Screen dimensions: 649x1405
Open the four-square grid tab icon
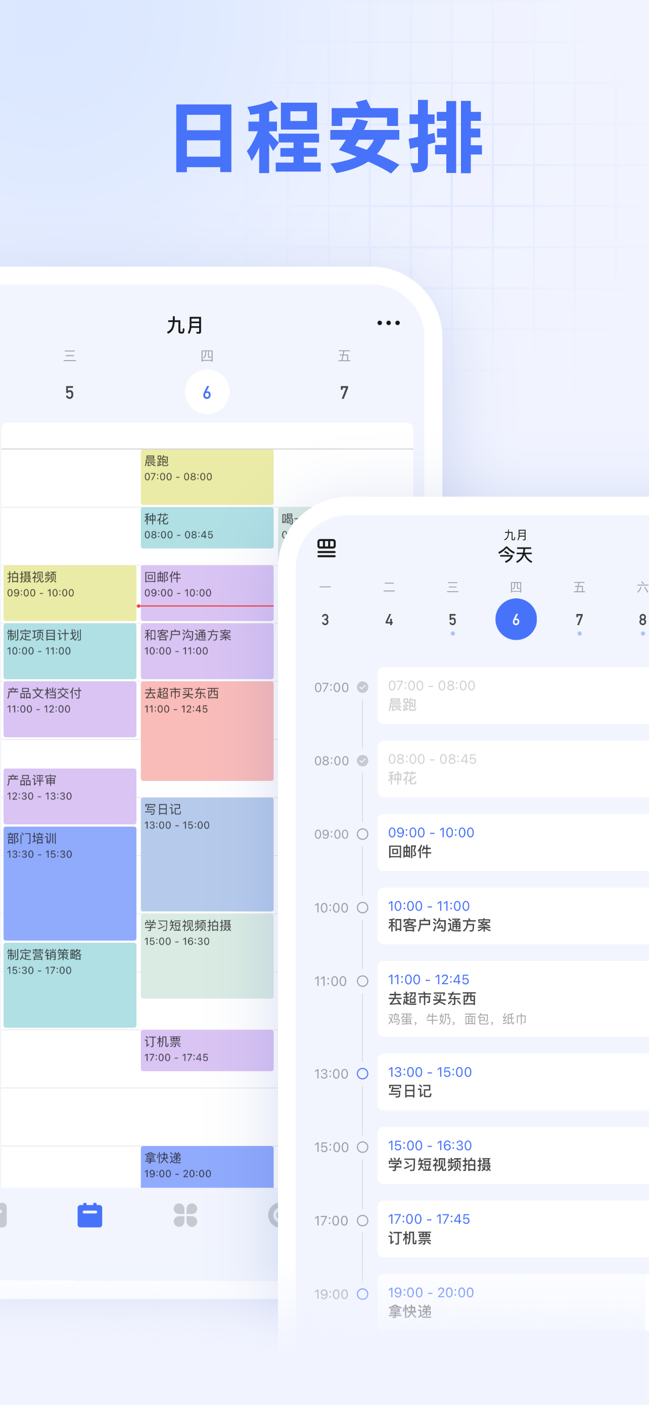[186, 1215]
